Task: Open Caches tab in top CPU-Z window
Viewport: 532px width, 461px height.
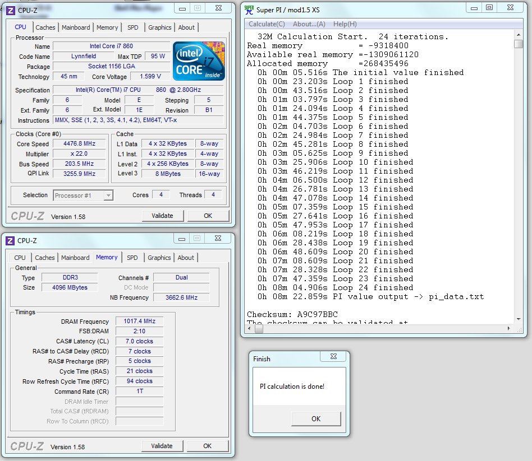Action: [x=45, y=27]
